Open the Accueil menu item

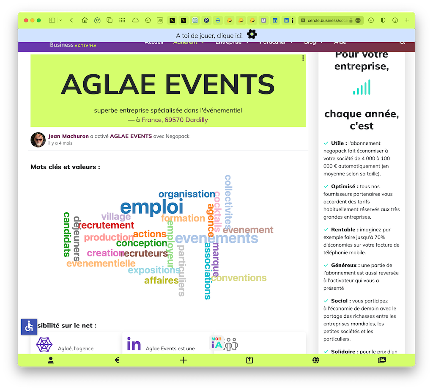[154, 43]
